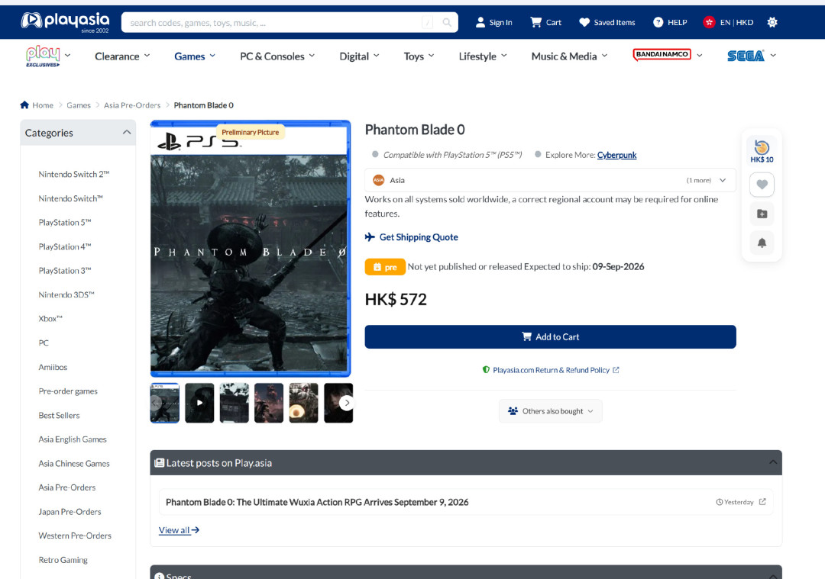
Task: Click Add to Cart button
Action: tap(550, 336)
